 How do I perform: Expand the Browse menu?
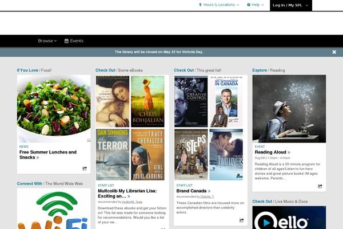[47, 41]
